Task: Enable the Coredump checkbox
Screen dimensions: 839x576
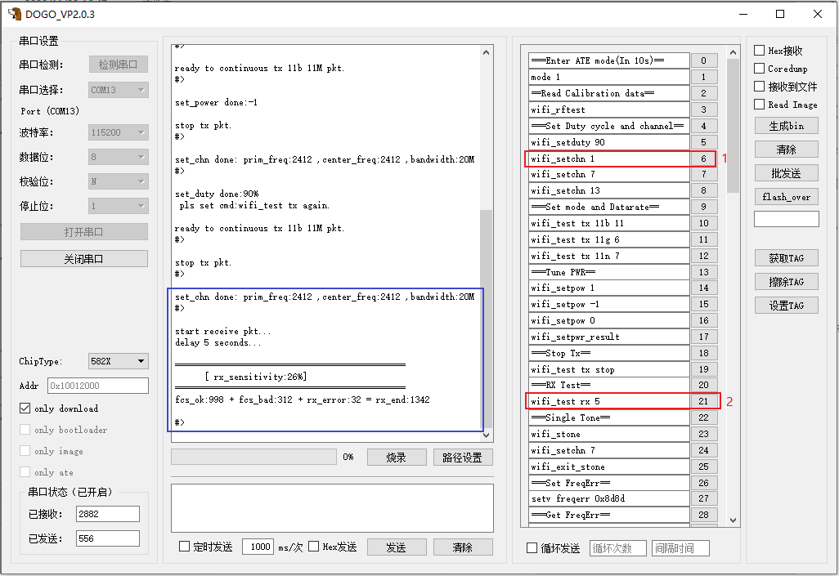Action: tap(759, 68)
